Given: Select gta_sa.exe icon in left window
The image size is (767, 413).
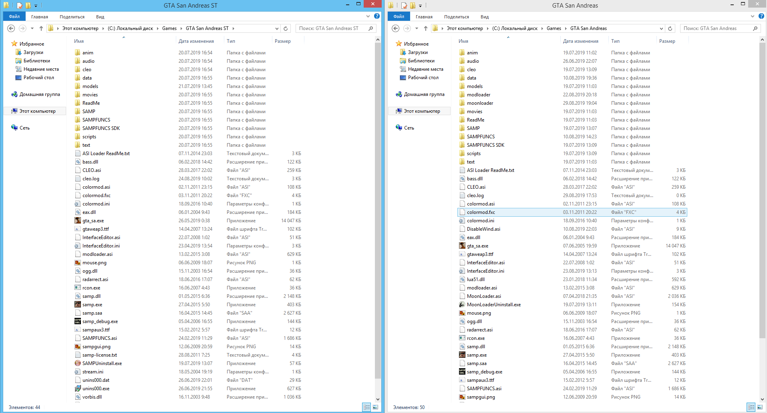Looking at the screenshot, I should pos(78,221).
